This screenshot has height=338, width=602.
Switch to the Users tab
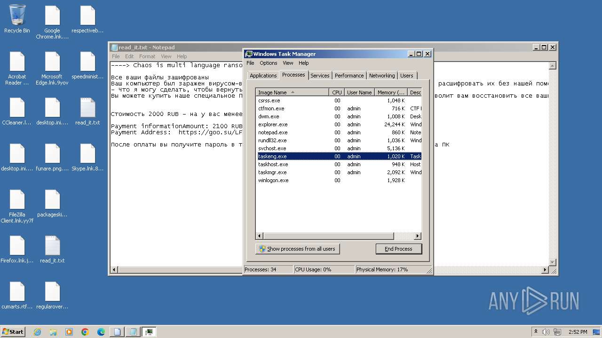(x=407, y=76)
